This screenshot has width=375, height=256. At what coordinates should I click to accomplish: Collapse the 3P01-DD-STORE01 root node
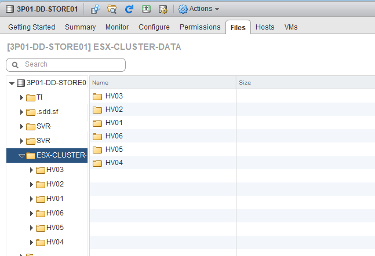[x=12, y=83]
